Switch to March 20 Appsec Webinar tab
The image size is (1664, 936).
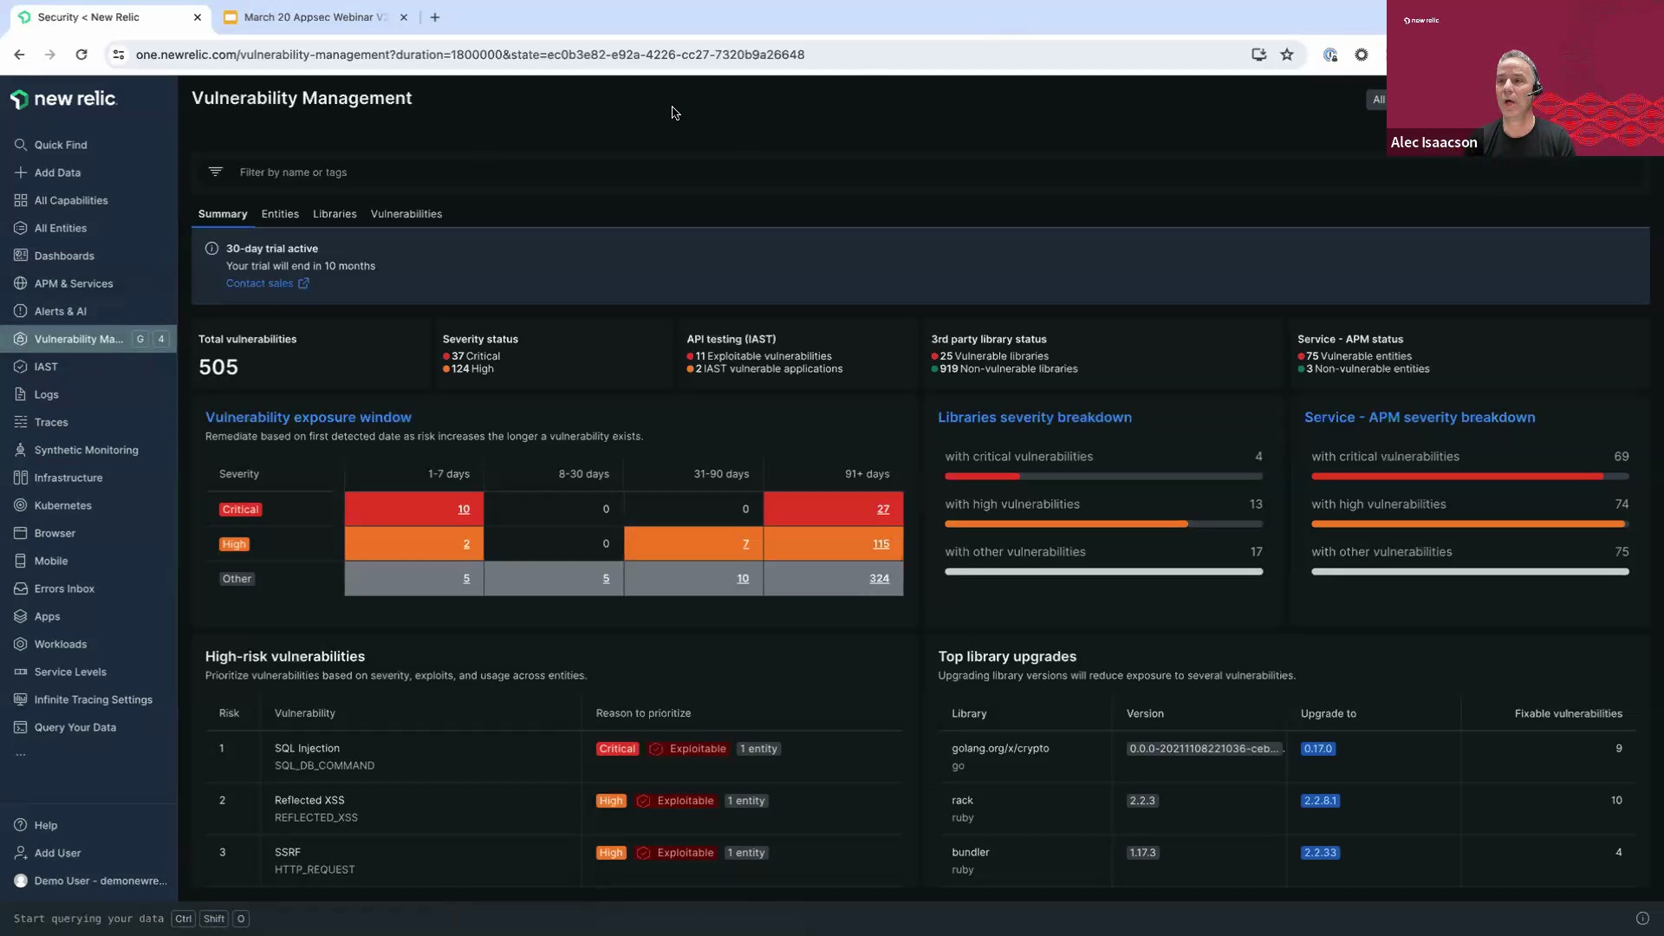(x=315, y=17)
